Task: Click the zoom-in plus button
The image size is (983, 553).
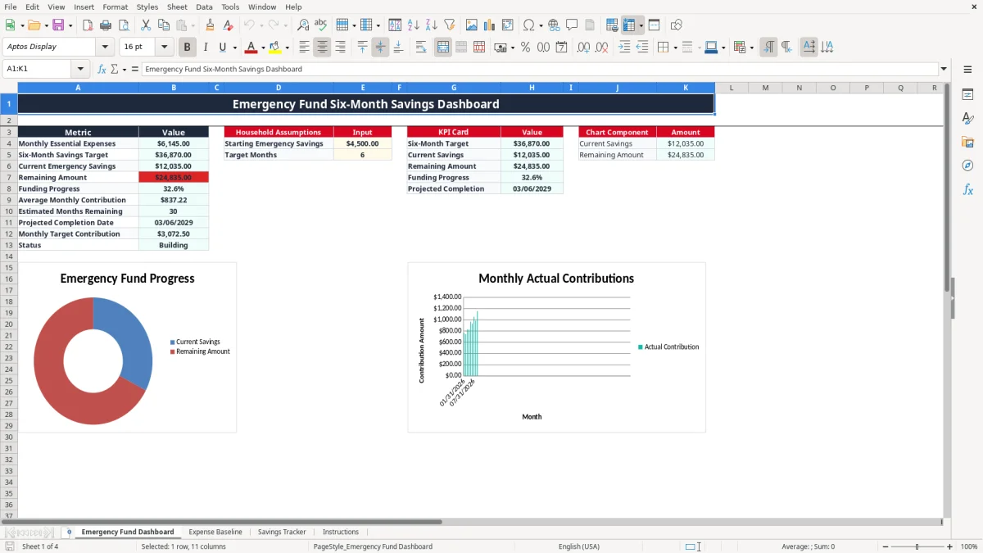Action: (x=950, y=546)
